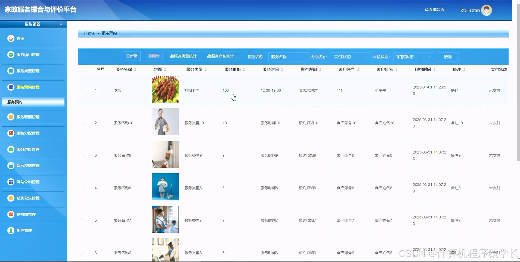Open 服务项目管理 via its sidebar icon
The image size is (520, 262).
coord(11,55)
